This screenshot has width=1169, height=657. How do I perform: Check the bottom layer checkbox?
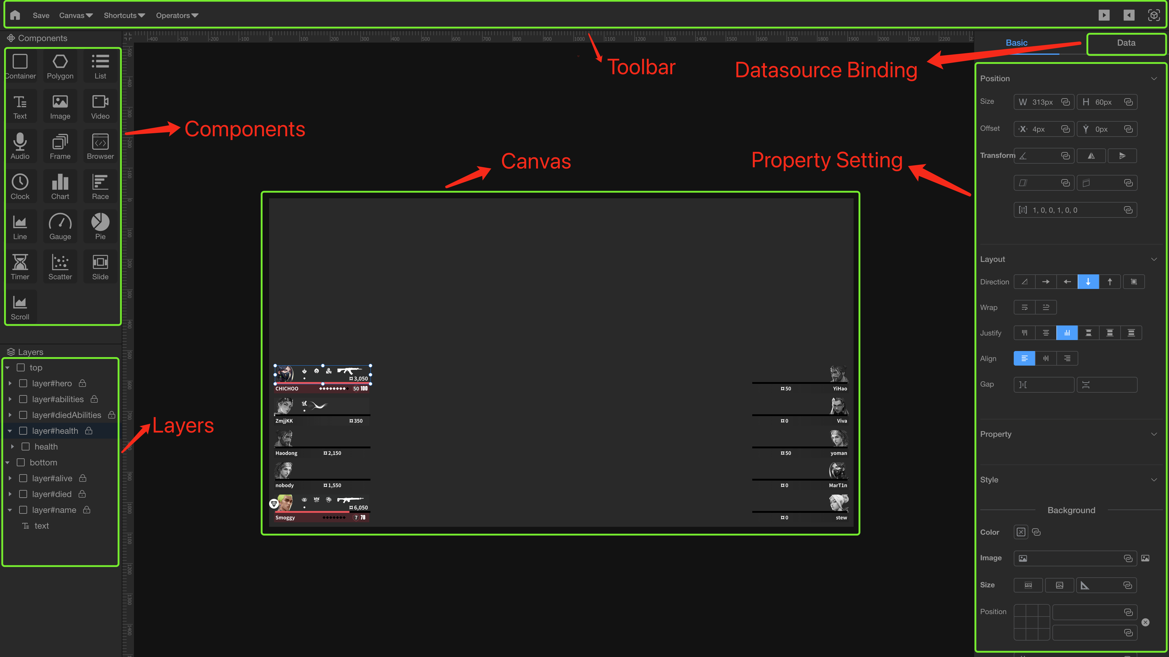pos(21,462)
